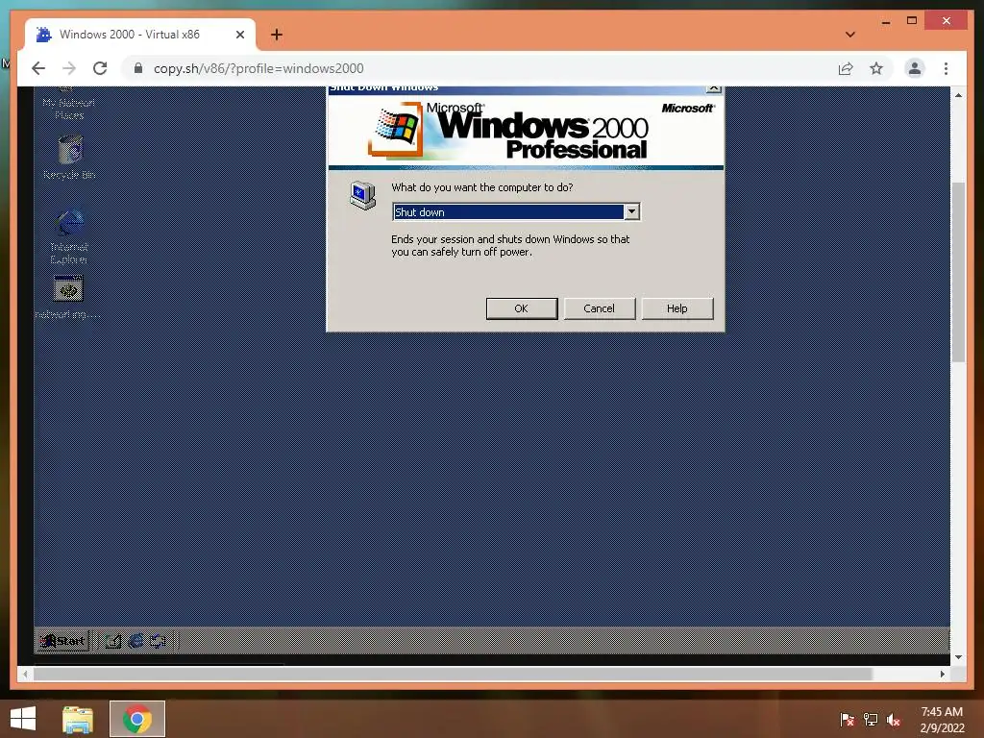The image size is (984, 738).
Task: Bookmark this page with star icon
Action: click(876, 68)
